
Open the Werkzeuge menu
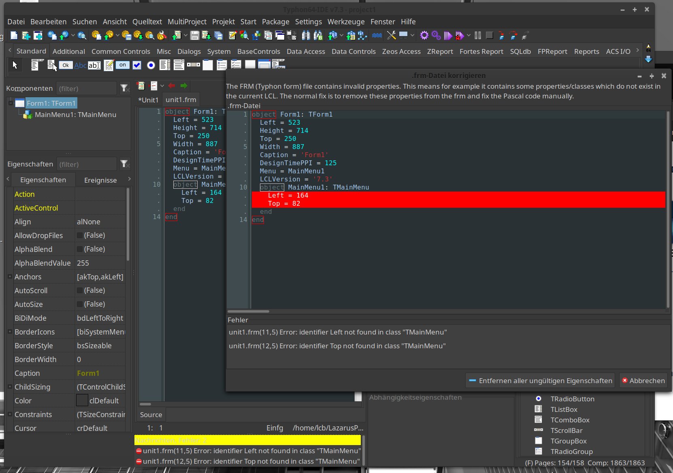point(346,22)
